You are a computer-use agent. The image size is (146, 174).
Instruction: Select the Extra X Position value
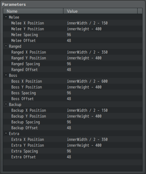(x=87, y=139)
